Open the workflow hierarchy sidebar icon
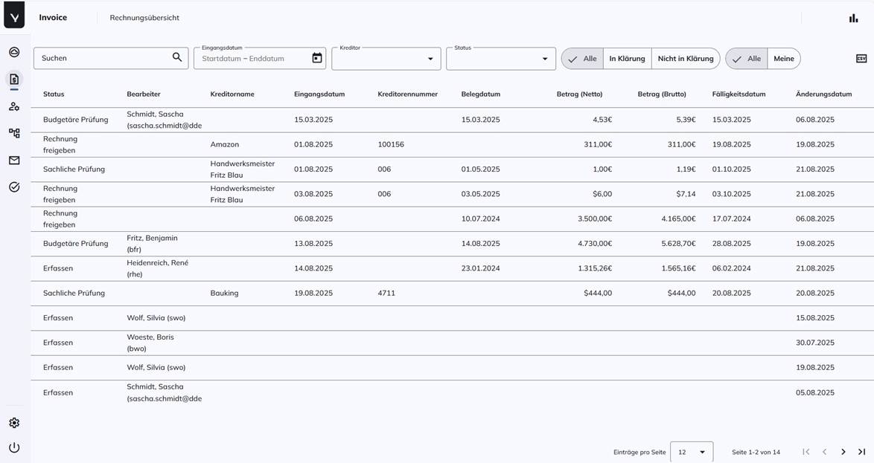This screenshot has width=874, height=463. click(14, 133)
